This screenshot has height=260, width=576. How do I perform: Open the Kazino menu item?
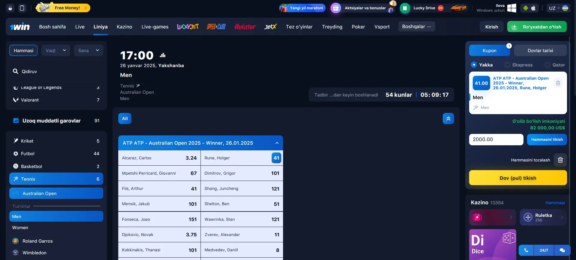[x=124, y=27]
